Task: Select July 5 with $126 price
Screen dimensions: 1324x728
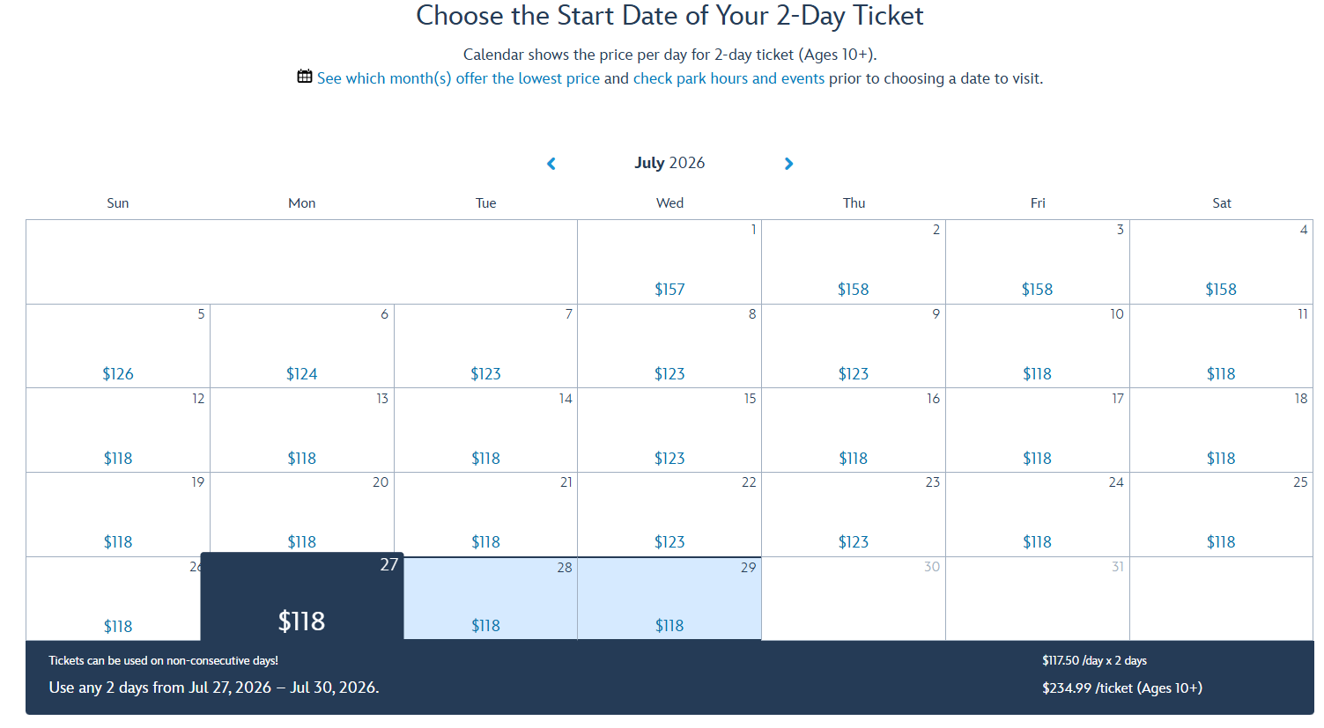Action: pos(118,347)
